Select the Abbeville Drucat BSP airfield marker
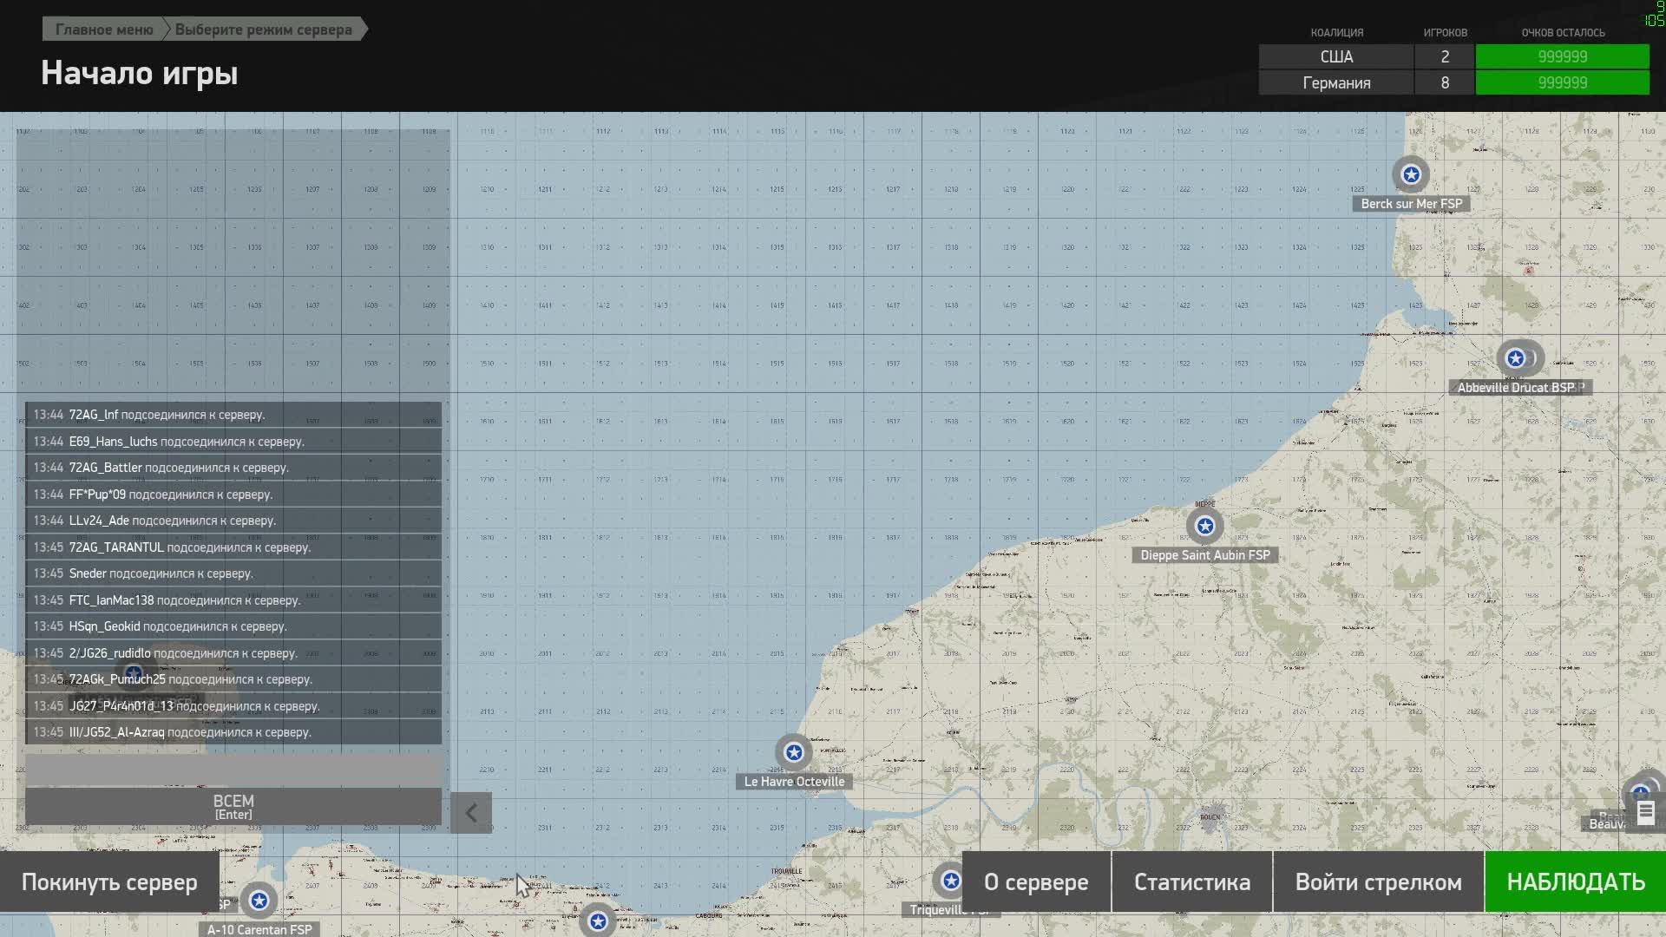 click(1515, 358)
